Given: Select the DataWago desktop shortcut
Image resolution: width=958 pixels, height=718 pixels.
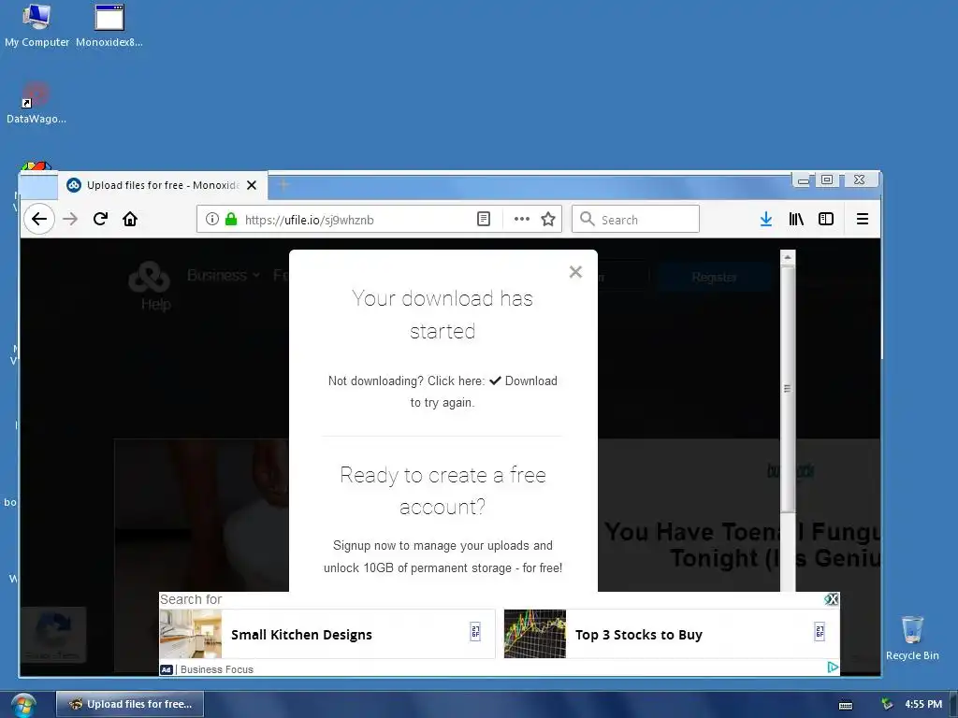Looking at the screenshot, I should (36, 103).
